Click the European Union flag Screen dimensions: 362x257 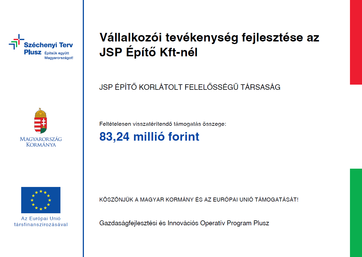tap(41, 200)
